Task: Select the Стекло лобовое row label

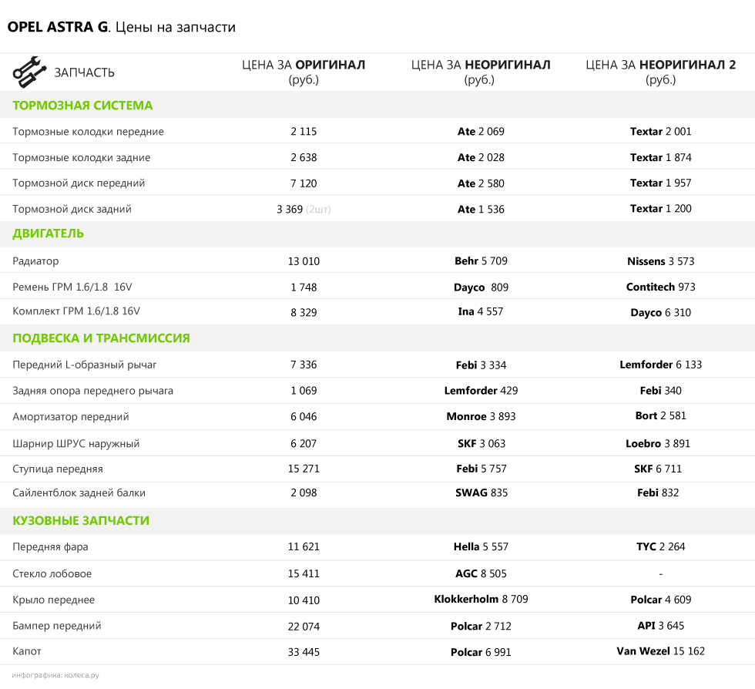Action: tap(52, 573)
